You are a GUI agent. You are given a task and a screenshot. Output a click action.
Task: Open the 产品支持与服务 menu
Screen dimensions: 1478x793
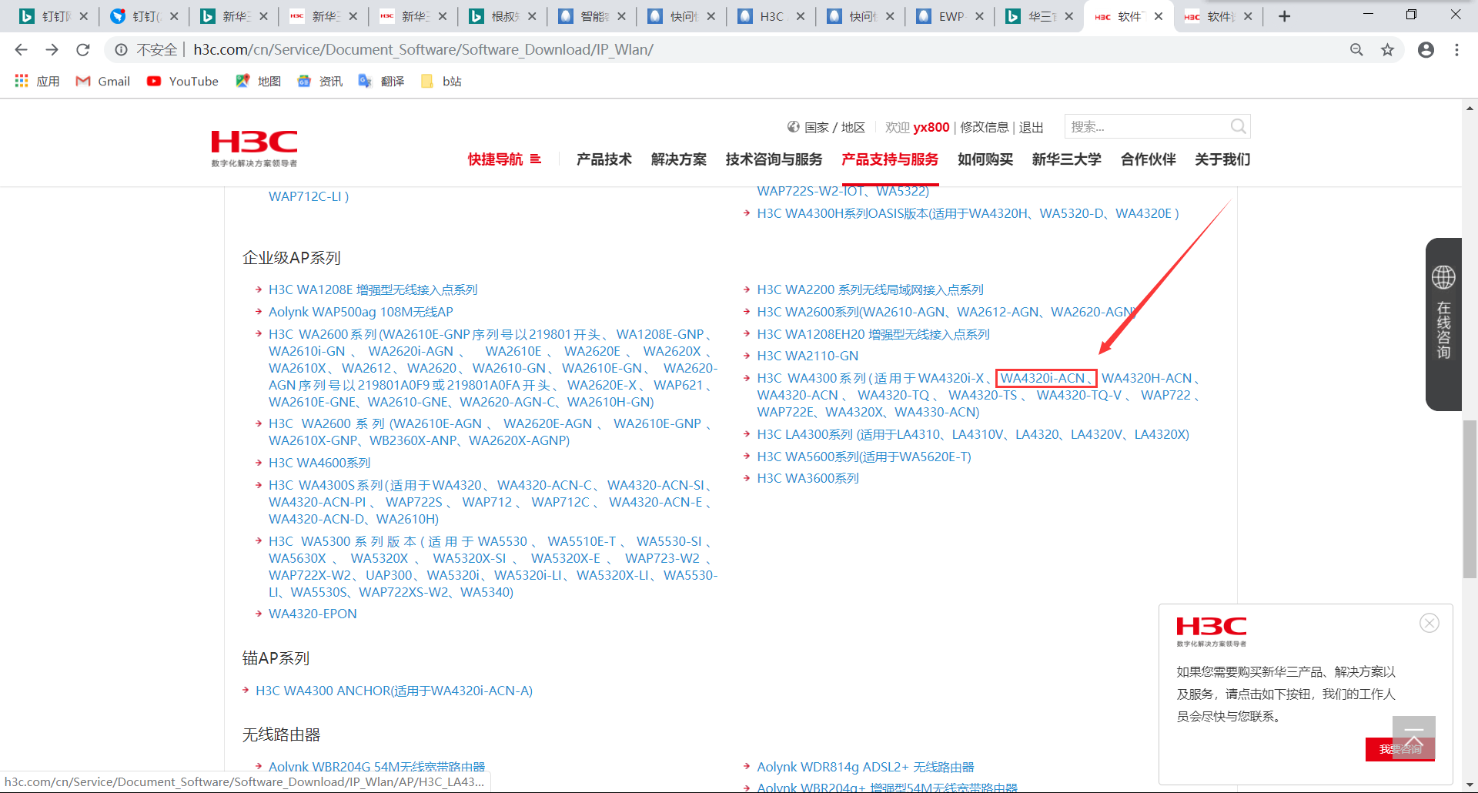[890, 159]
